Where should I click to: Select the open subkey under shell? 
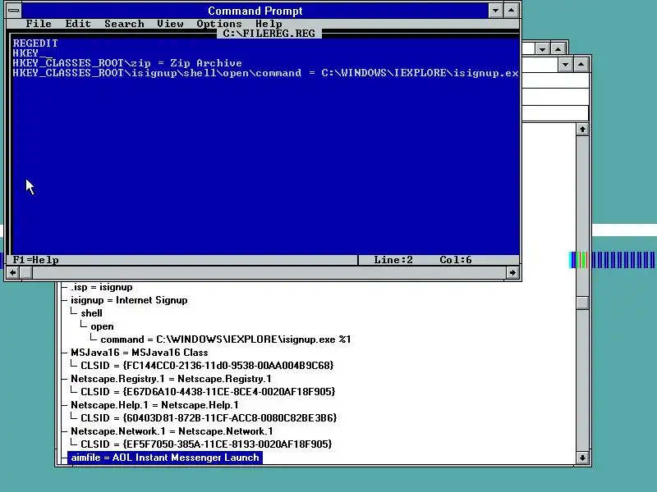pos(102,326)
